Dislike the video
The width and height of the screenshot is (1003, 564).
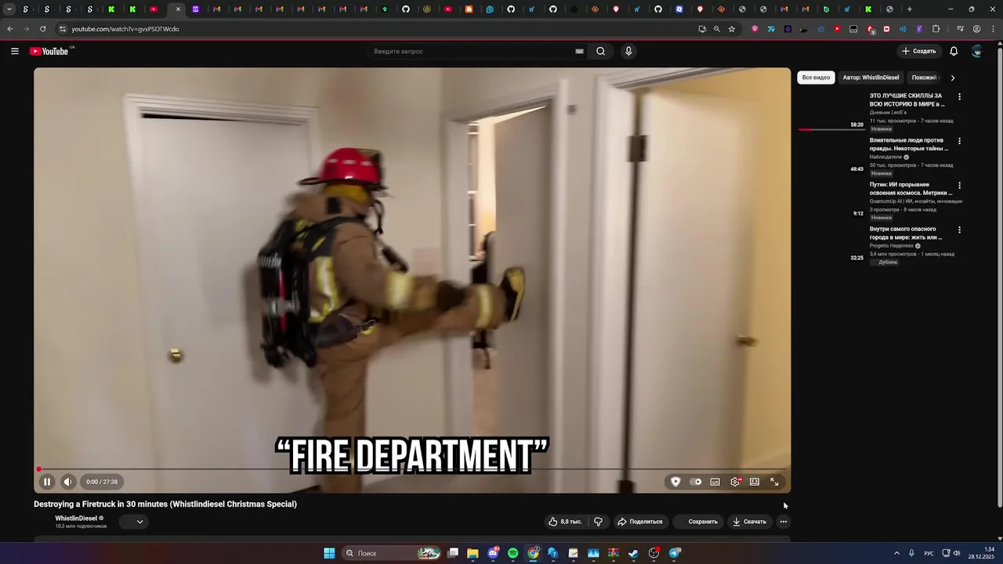598,522
